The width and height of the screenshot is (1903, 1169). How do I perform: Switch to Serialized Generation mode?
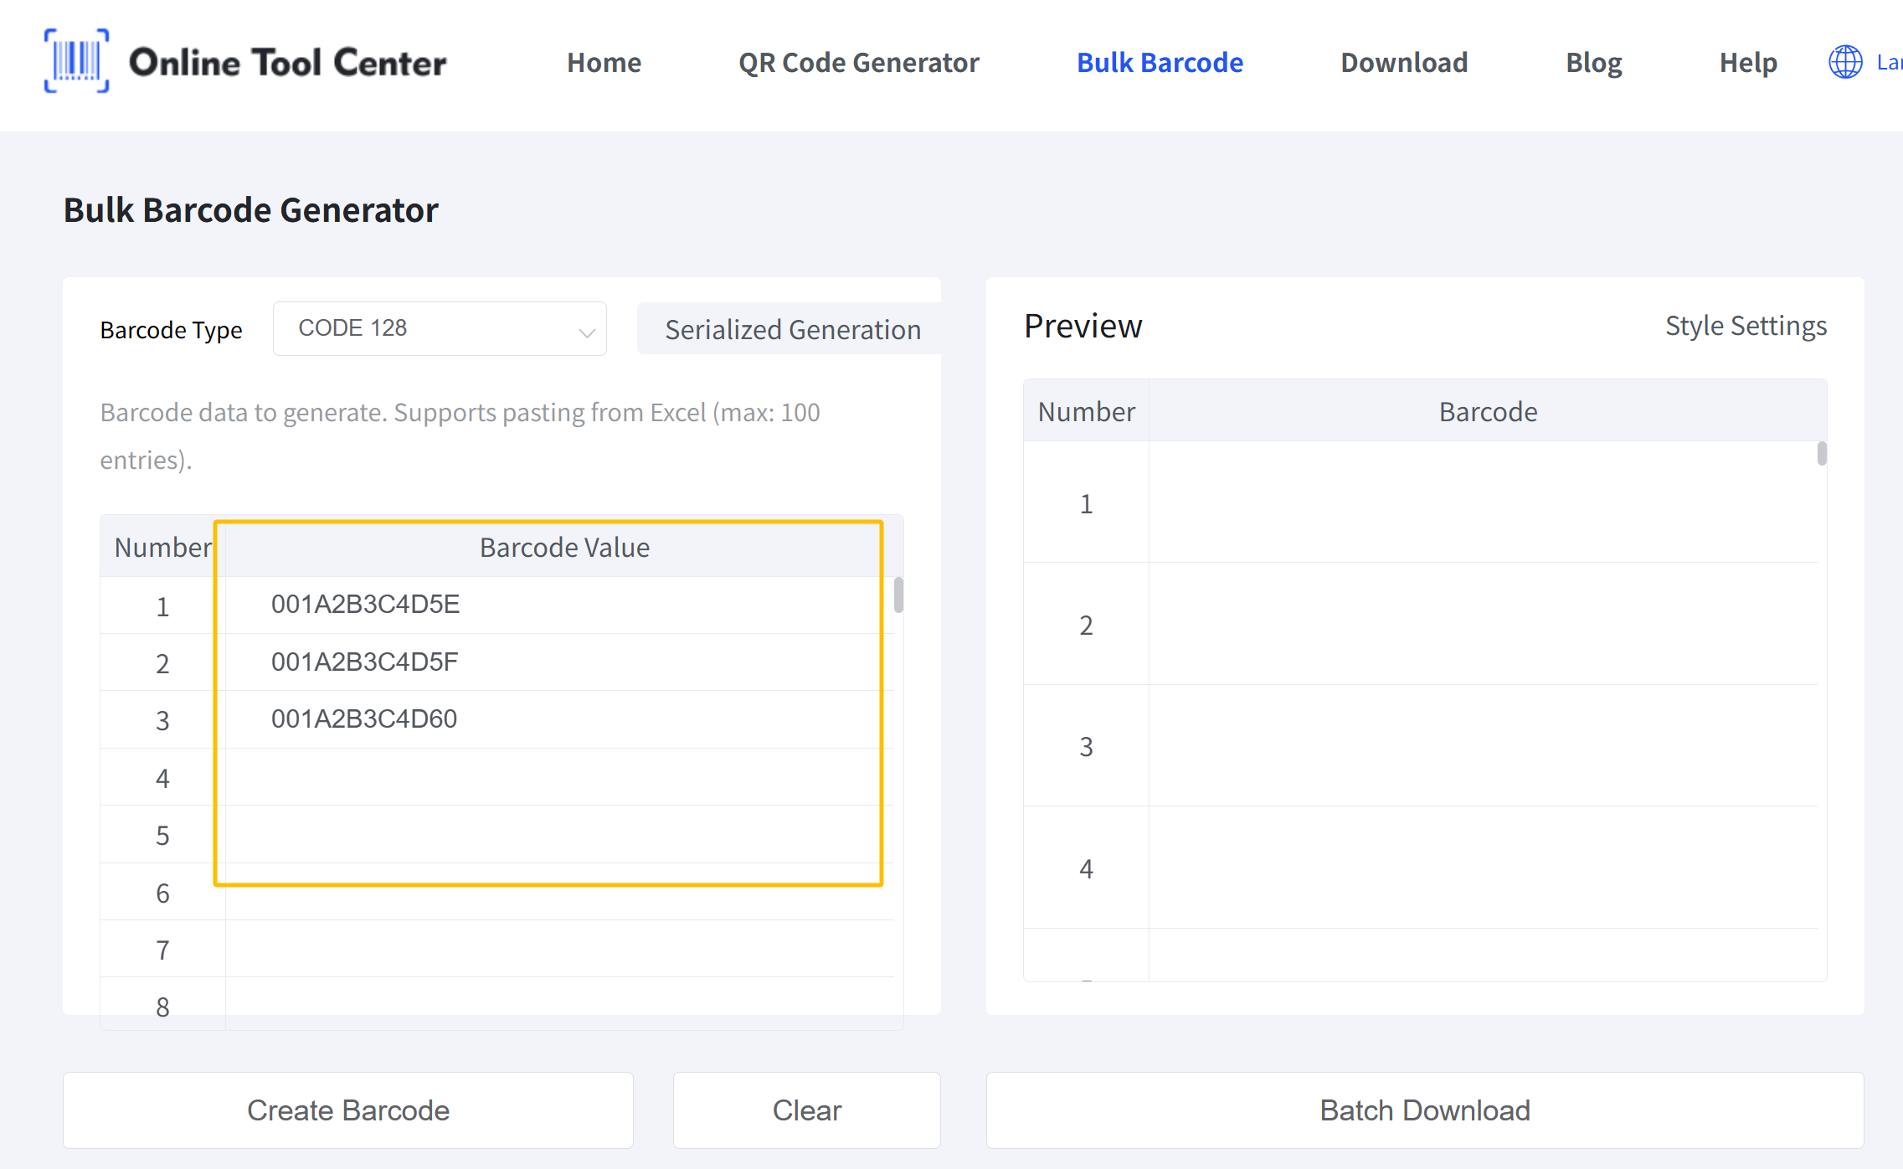point(792,329)
